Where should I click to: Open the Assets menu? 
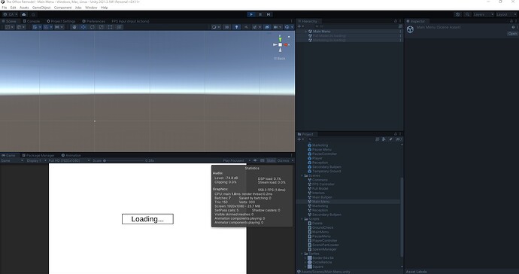24,8
